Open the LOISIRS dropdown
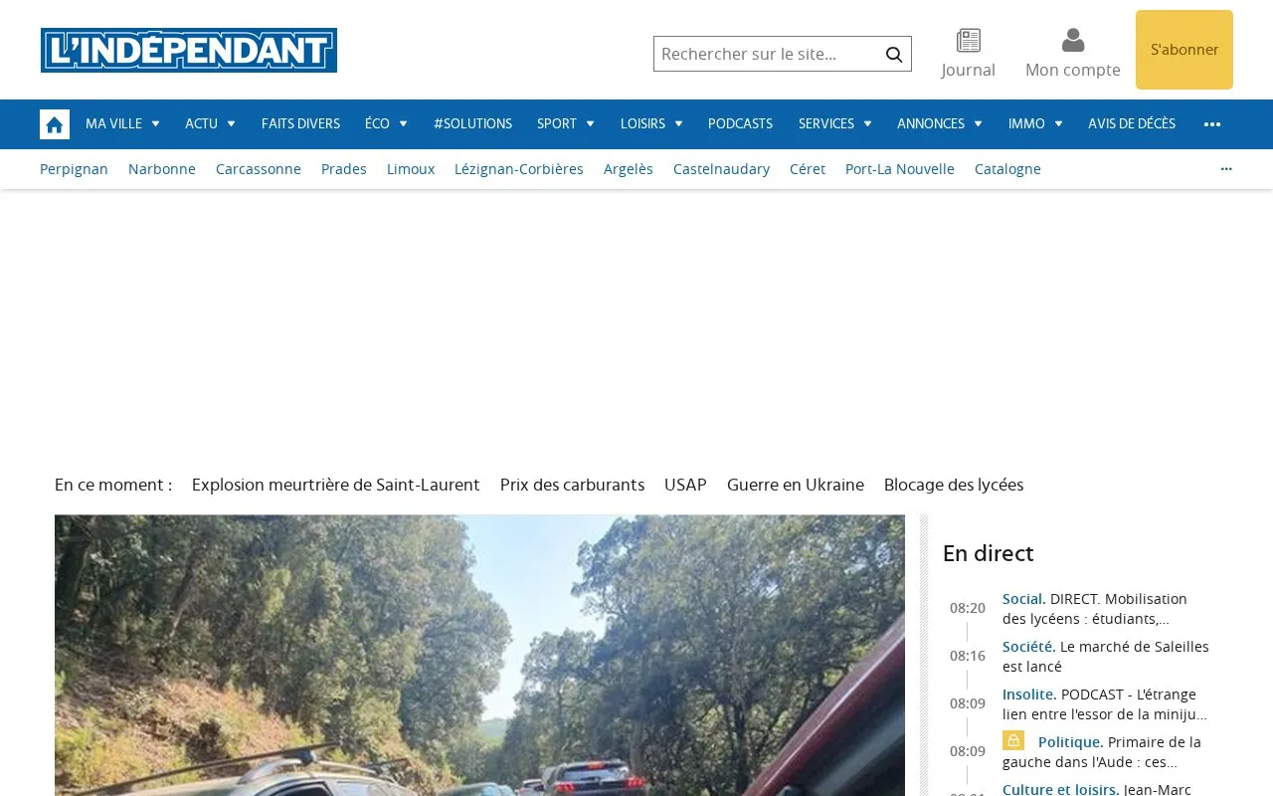1273x796 pixels. coord(651,124)
